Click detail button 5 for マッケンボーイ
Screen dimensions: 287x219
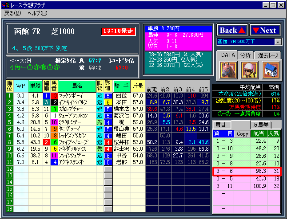108,95
